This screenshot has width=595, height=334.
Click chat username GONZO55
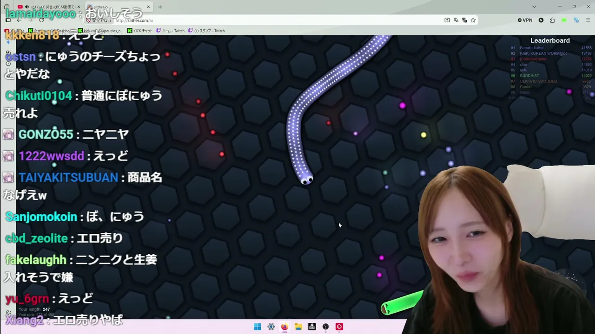coord(46,135)
